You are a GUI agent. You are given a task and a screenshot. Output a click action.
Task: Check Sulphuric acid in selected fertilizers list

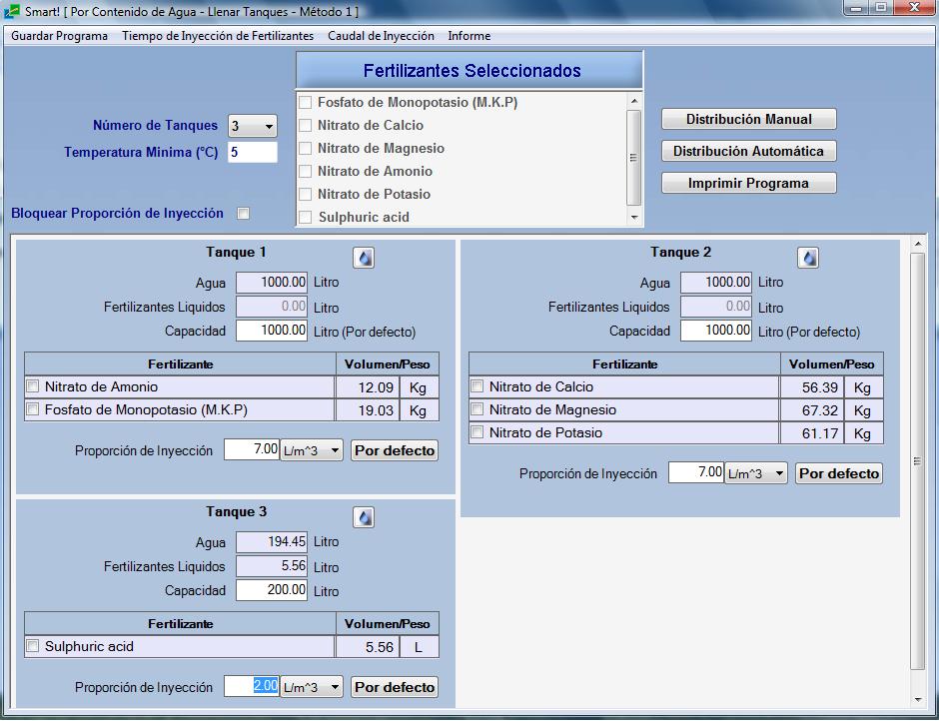point(306,218)
